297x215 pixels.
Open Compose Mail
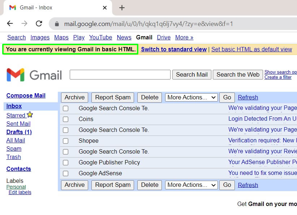(26, 95)
